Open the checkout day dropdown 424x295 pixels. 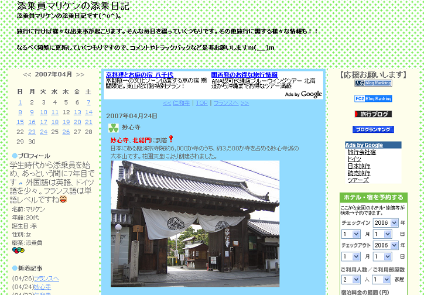(382, 256)
